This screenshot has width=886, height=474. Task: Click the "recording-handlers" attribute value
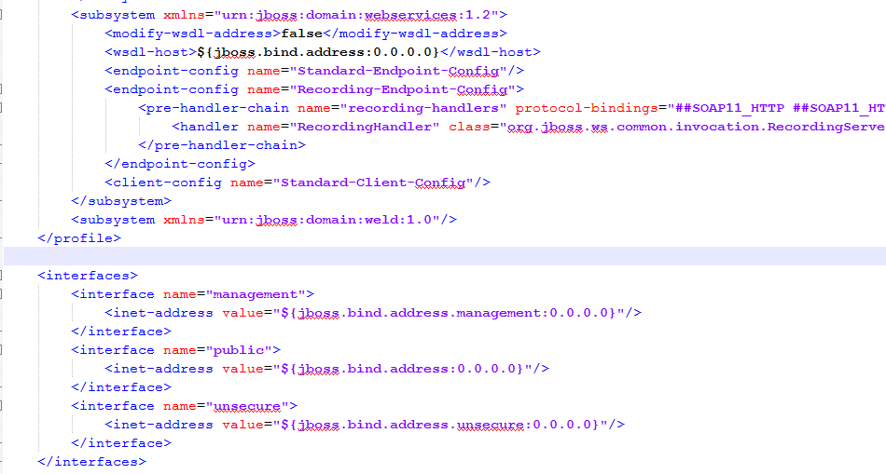coord(423,108)
